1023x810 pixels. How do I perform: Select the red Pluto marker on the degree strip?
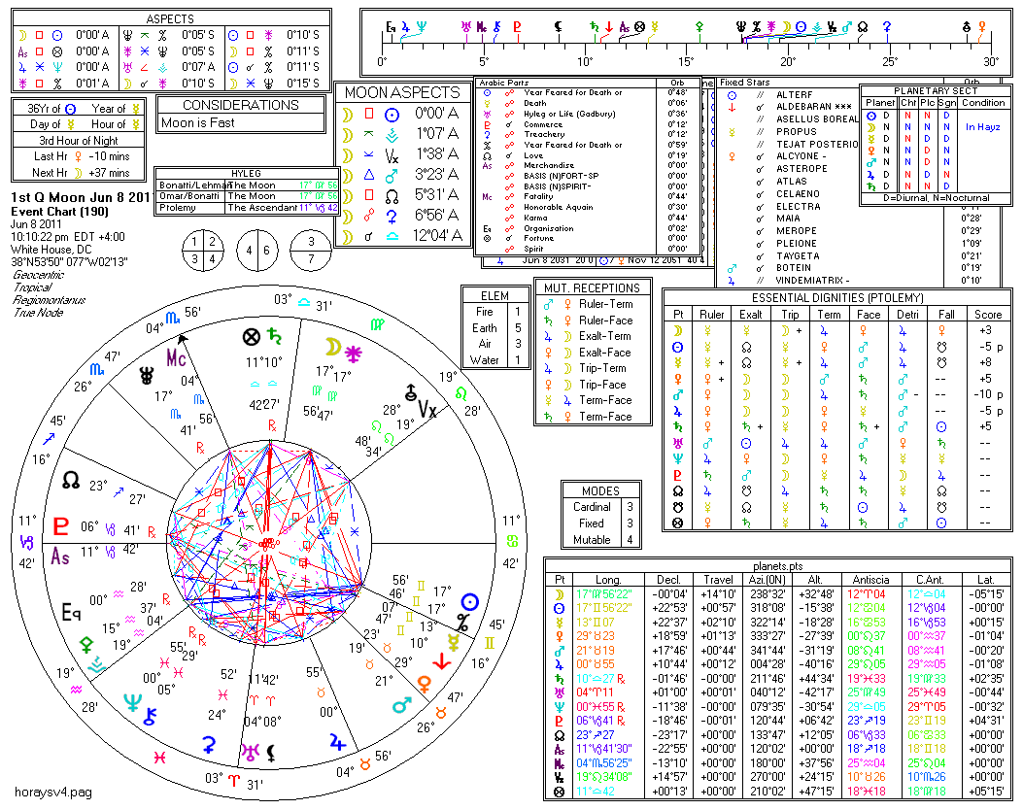[517, 27]
